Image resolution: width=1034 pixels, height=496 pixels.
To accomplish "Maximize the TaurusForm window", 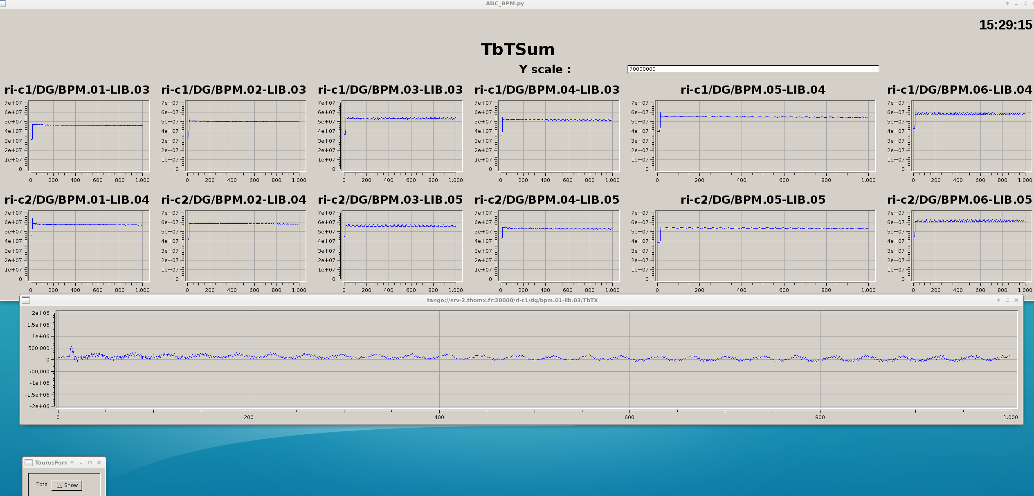I will 90,462.
